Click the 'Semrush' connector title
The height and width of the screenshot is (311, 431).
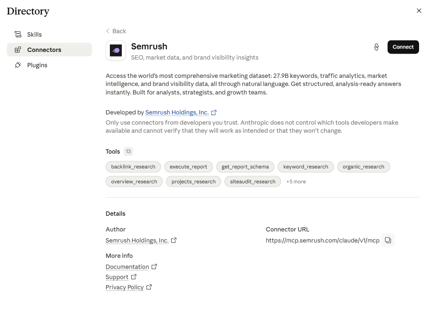149,46
